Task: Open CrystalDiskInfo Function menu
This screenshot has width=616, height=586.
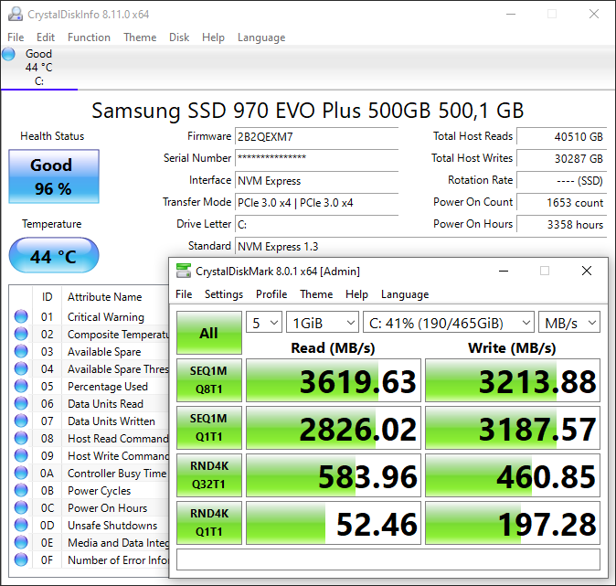Action: (90, 37)
